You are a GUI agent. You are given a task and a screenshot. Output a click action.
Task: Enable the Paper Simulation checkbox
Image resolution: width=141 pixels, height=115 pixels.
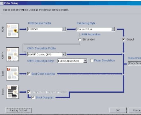[x=92, y=61]
